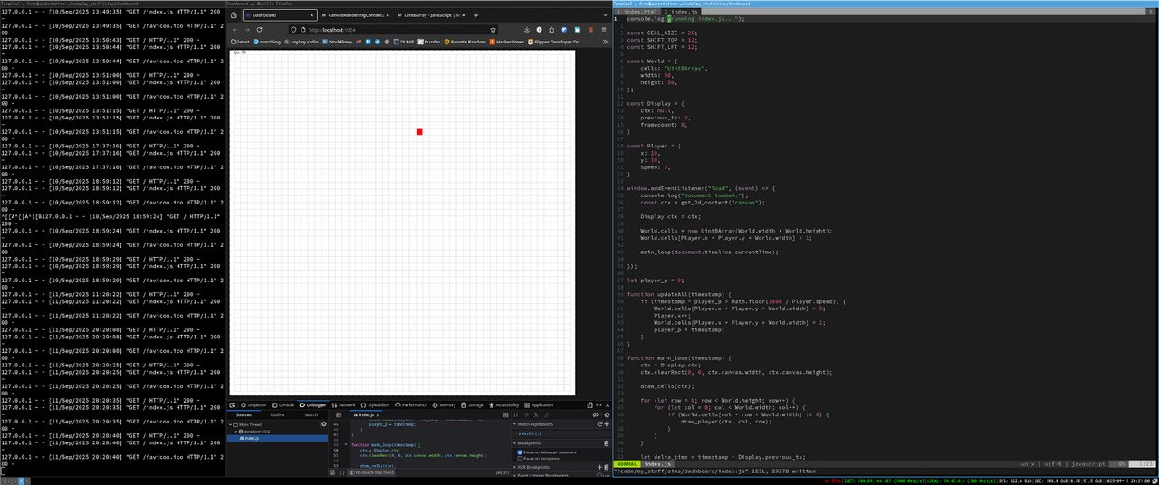Bookmark this page with the star icon
Image resolution: width=1159 pixels, height=485 pixels.
click(493, 30)
